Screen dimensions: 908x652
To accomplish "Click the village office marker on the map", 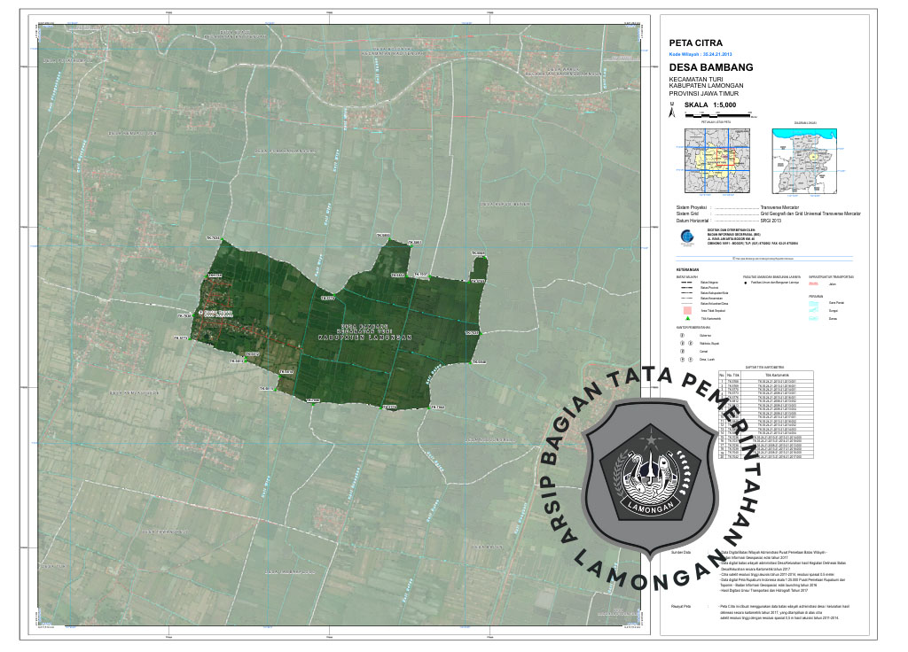I will pyautogui.click(x=201, y=313).
